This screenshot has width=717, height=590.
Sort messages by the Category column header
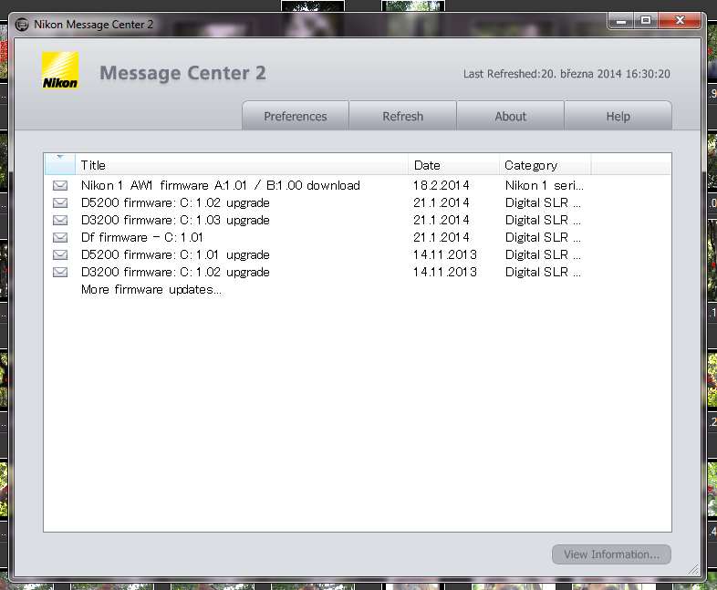[545, 165]
